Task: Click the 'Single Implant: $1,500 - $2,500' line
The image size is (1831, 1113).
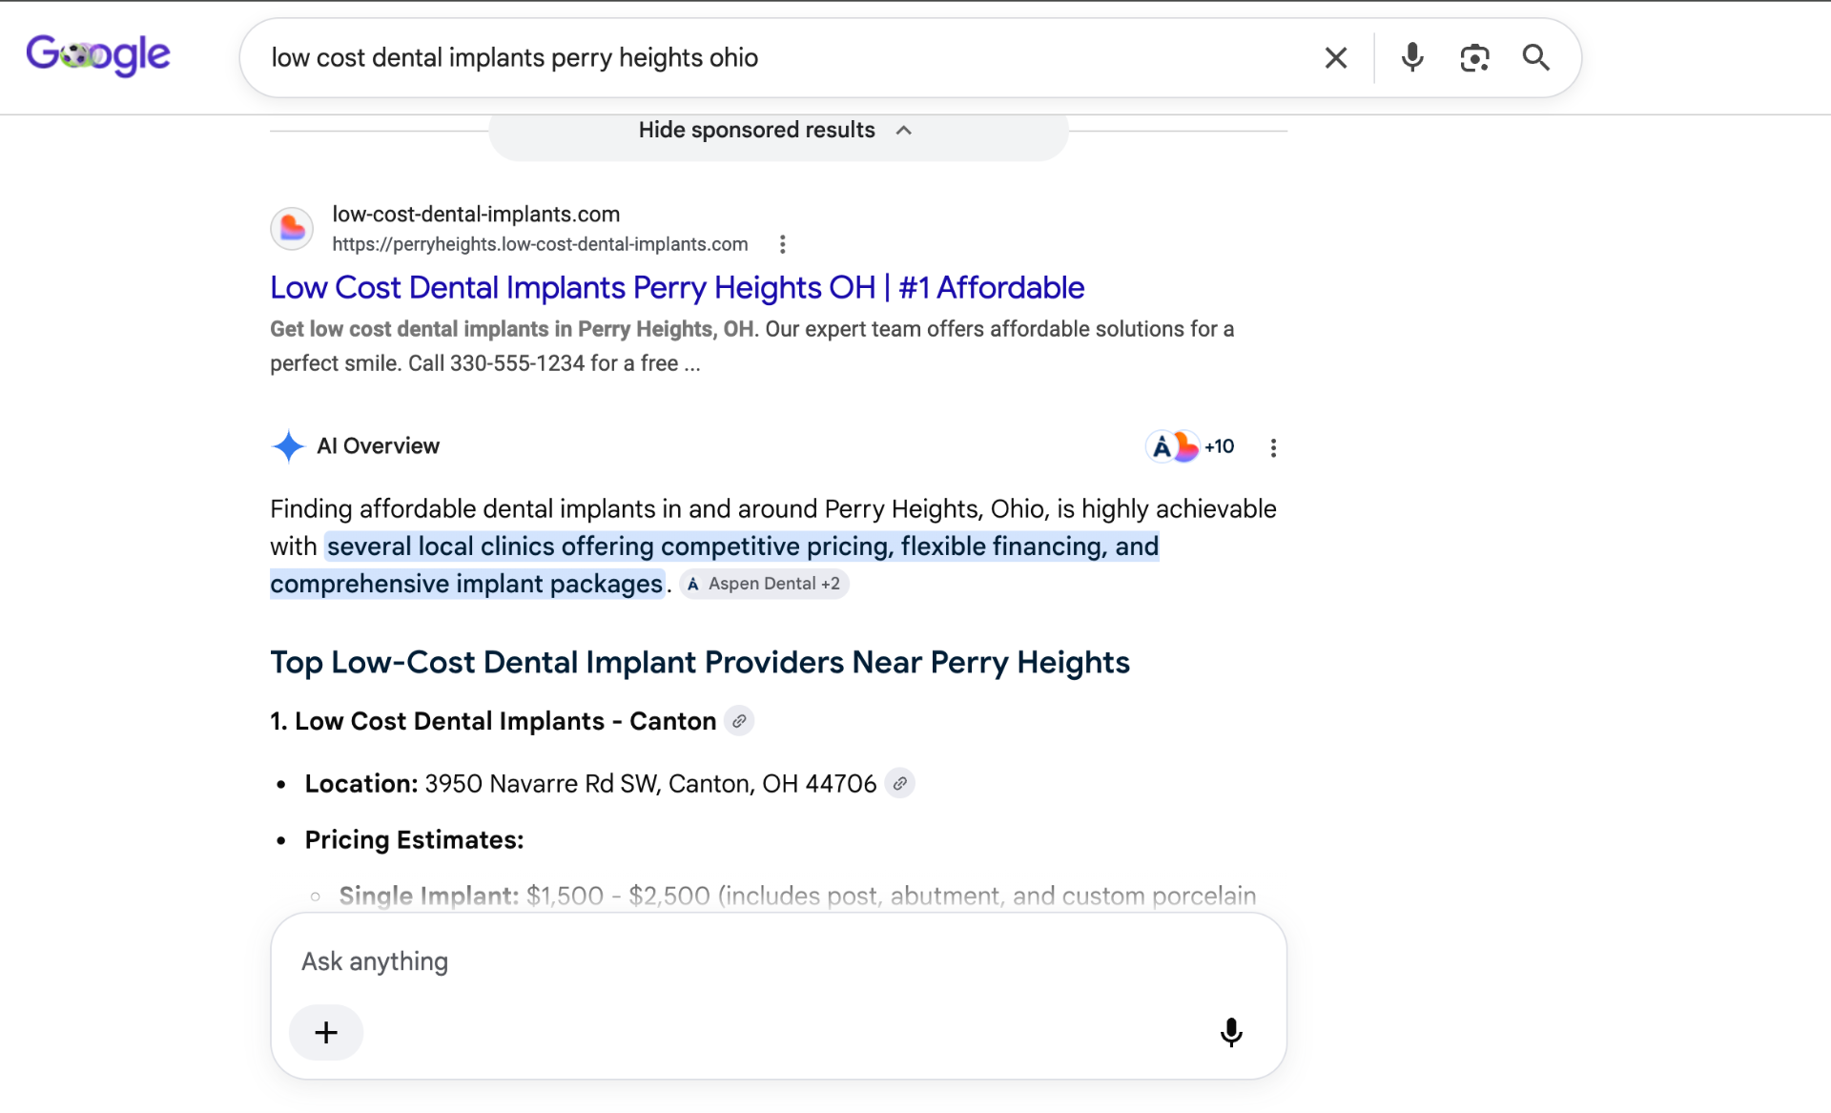Action: click(x=797, y=896)
